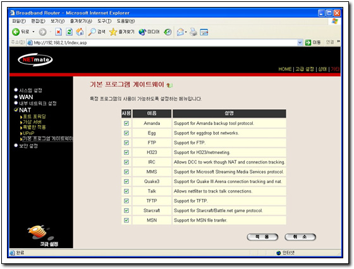Screen dimensions: 354x269
Task: Open the 상태 link in header
Action: click(x=322, y=69)
